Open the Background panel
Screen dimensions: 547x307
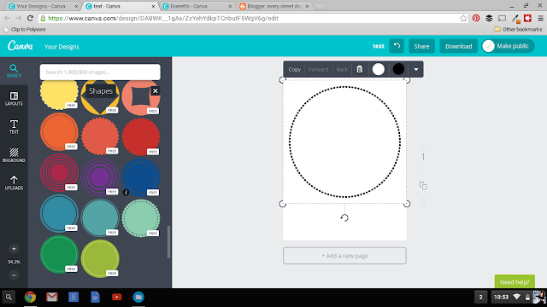(x=14, y=155)
